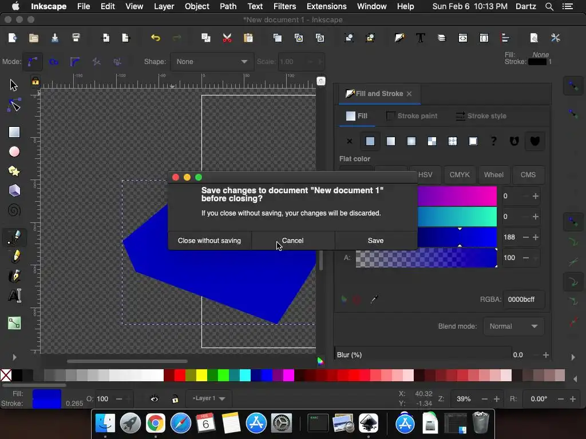Select the Spiral tool

[x=14, y=210]
